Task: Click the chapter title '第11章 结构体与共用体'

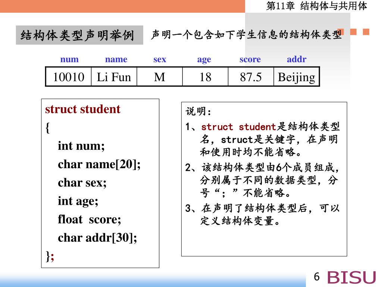Action: (x=316, y=6)
